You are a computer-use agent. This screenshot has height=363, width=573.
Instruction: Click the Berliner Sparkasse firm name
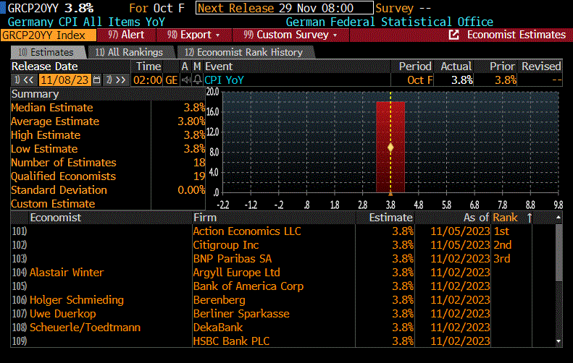(x=241, y=314)
